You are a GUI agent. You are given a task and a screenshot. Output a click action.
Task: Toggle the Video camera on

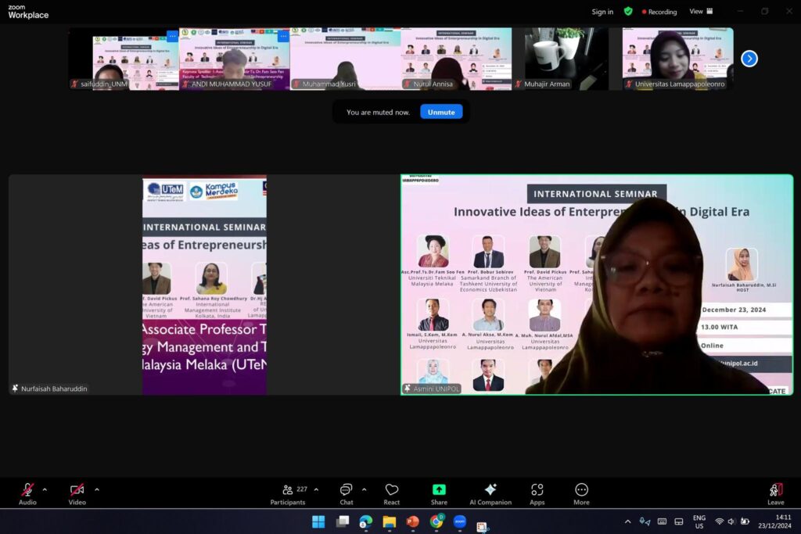pyautogui.click(x=77, y=490)
